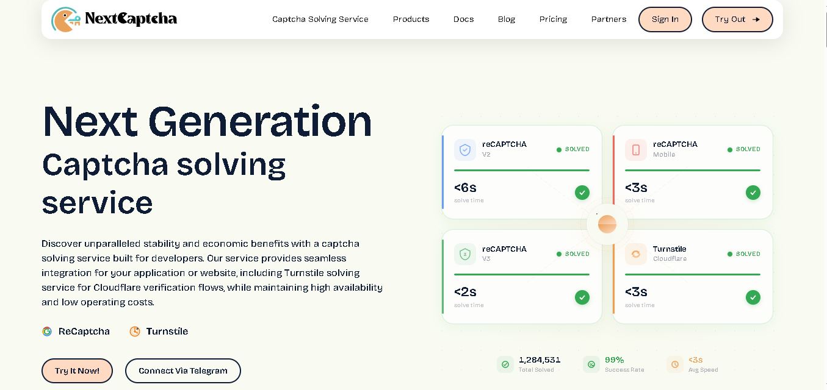Click the "Next Generation" headline

tap(207, 121)
